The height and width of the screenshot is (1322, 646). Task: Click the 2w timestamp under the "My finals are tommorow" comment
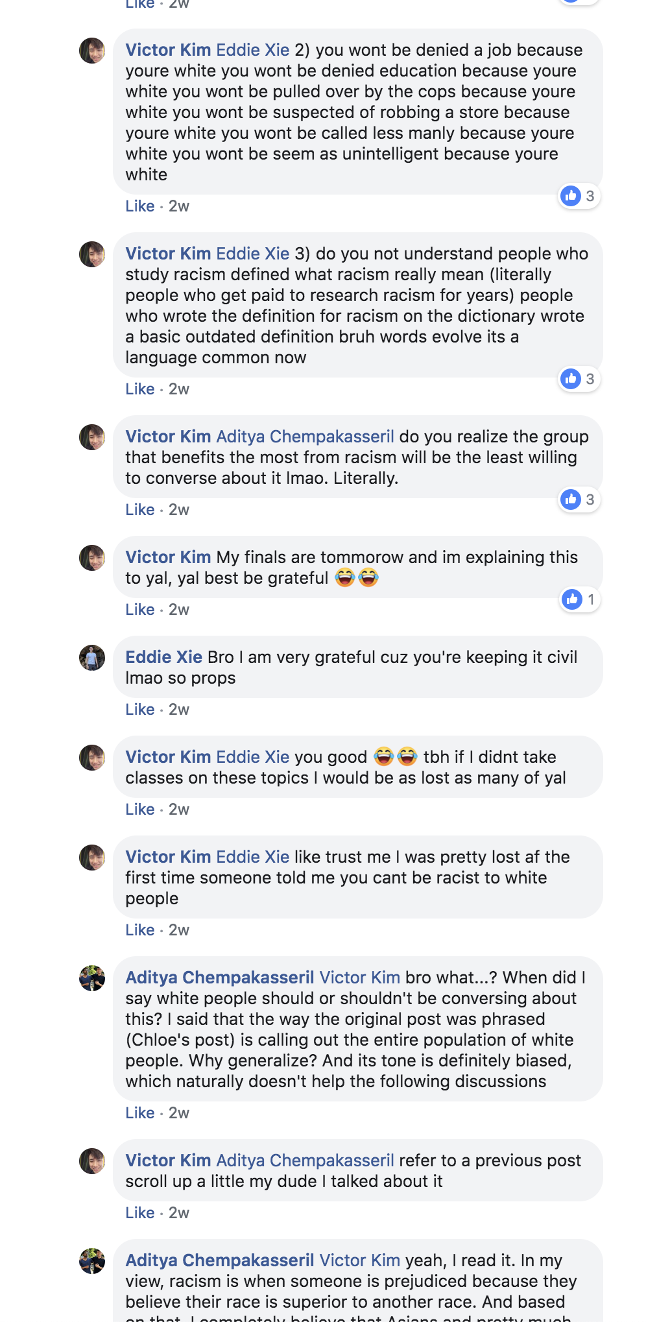point(179,610)
